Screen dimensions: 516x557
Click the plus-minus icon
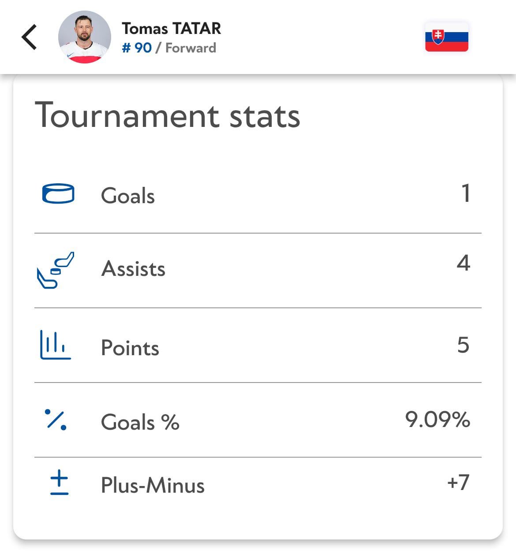[x=59, y=483]
